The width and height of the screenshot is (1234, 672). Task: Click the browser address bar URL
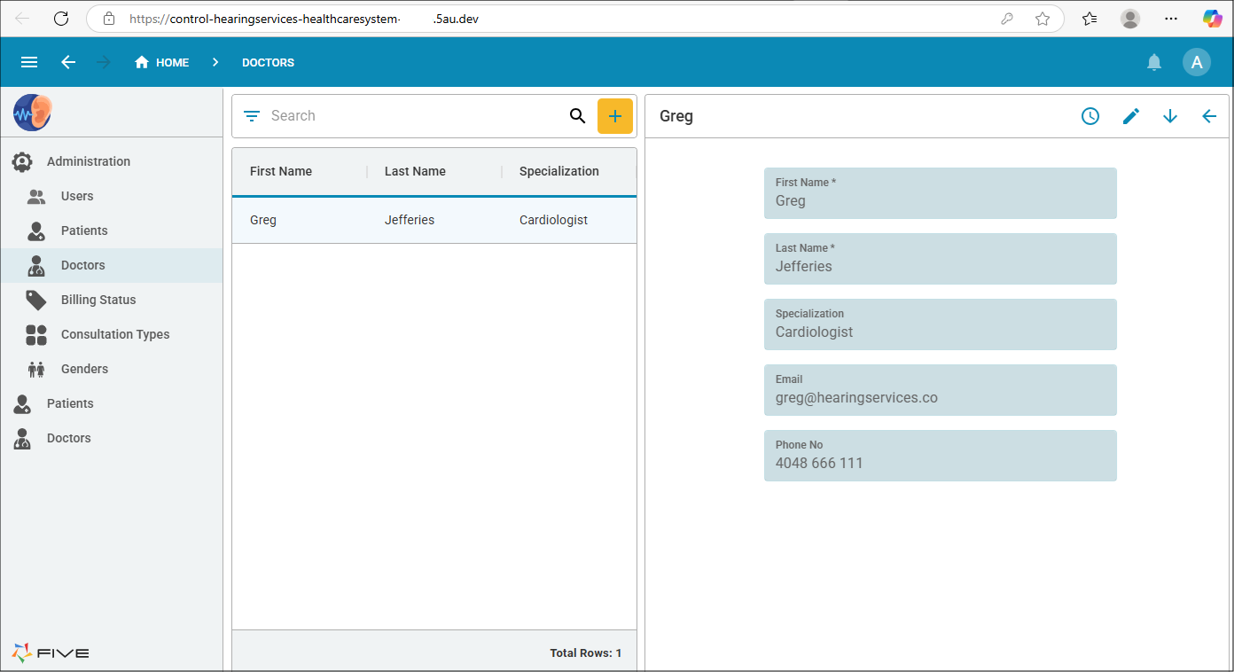pos(304,19)
